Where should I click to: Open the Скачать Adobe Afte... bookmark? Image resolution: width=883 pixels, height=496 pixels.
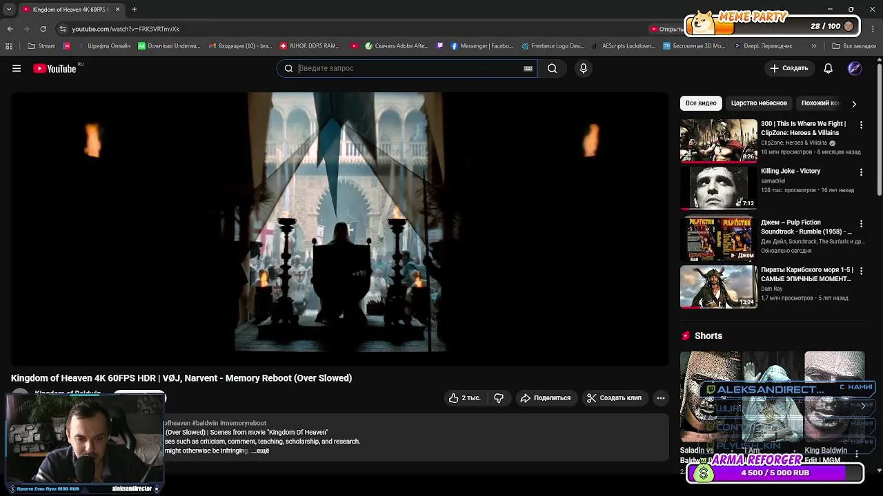(x=397, y=46)
